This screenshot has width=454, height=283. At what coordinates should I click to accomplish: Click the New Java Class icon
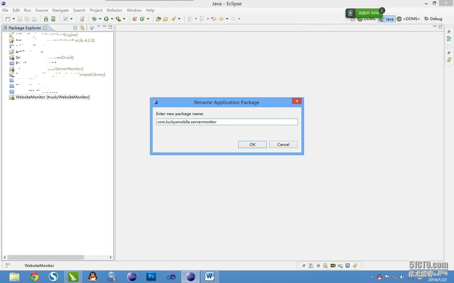click(142, 19)
